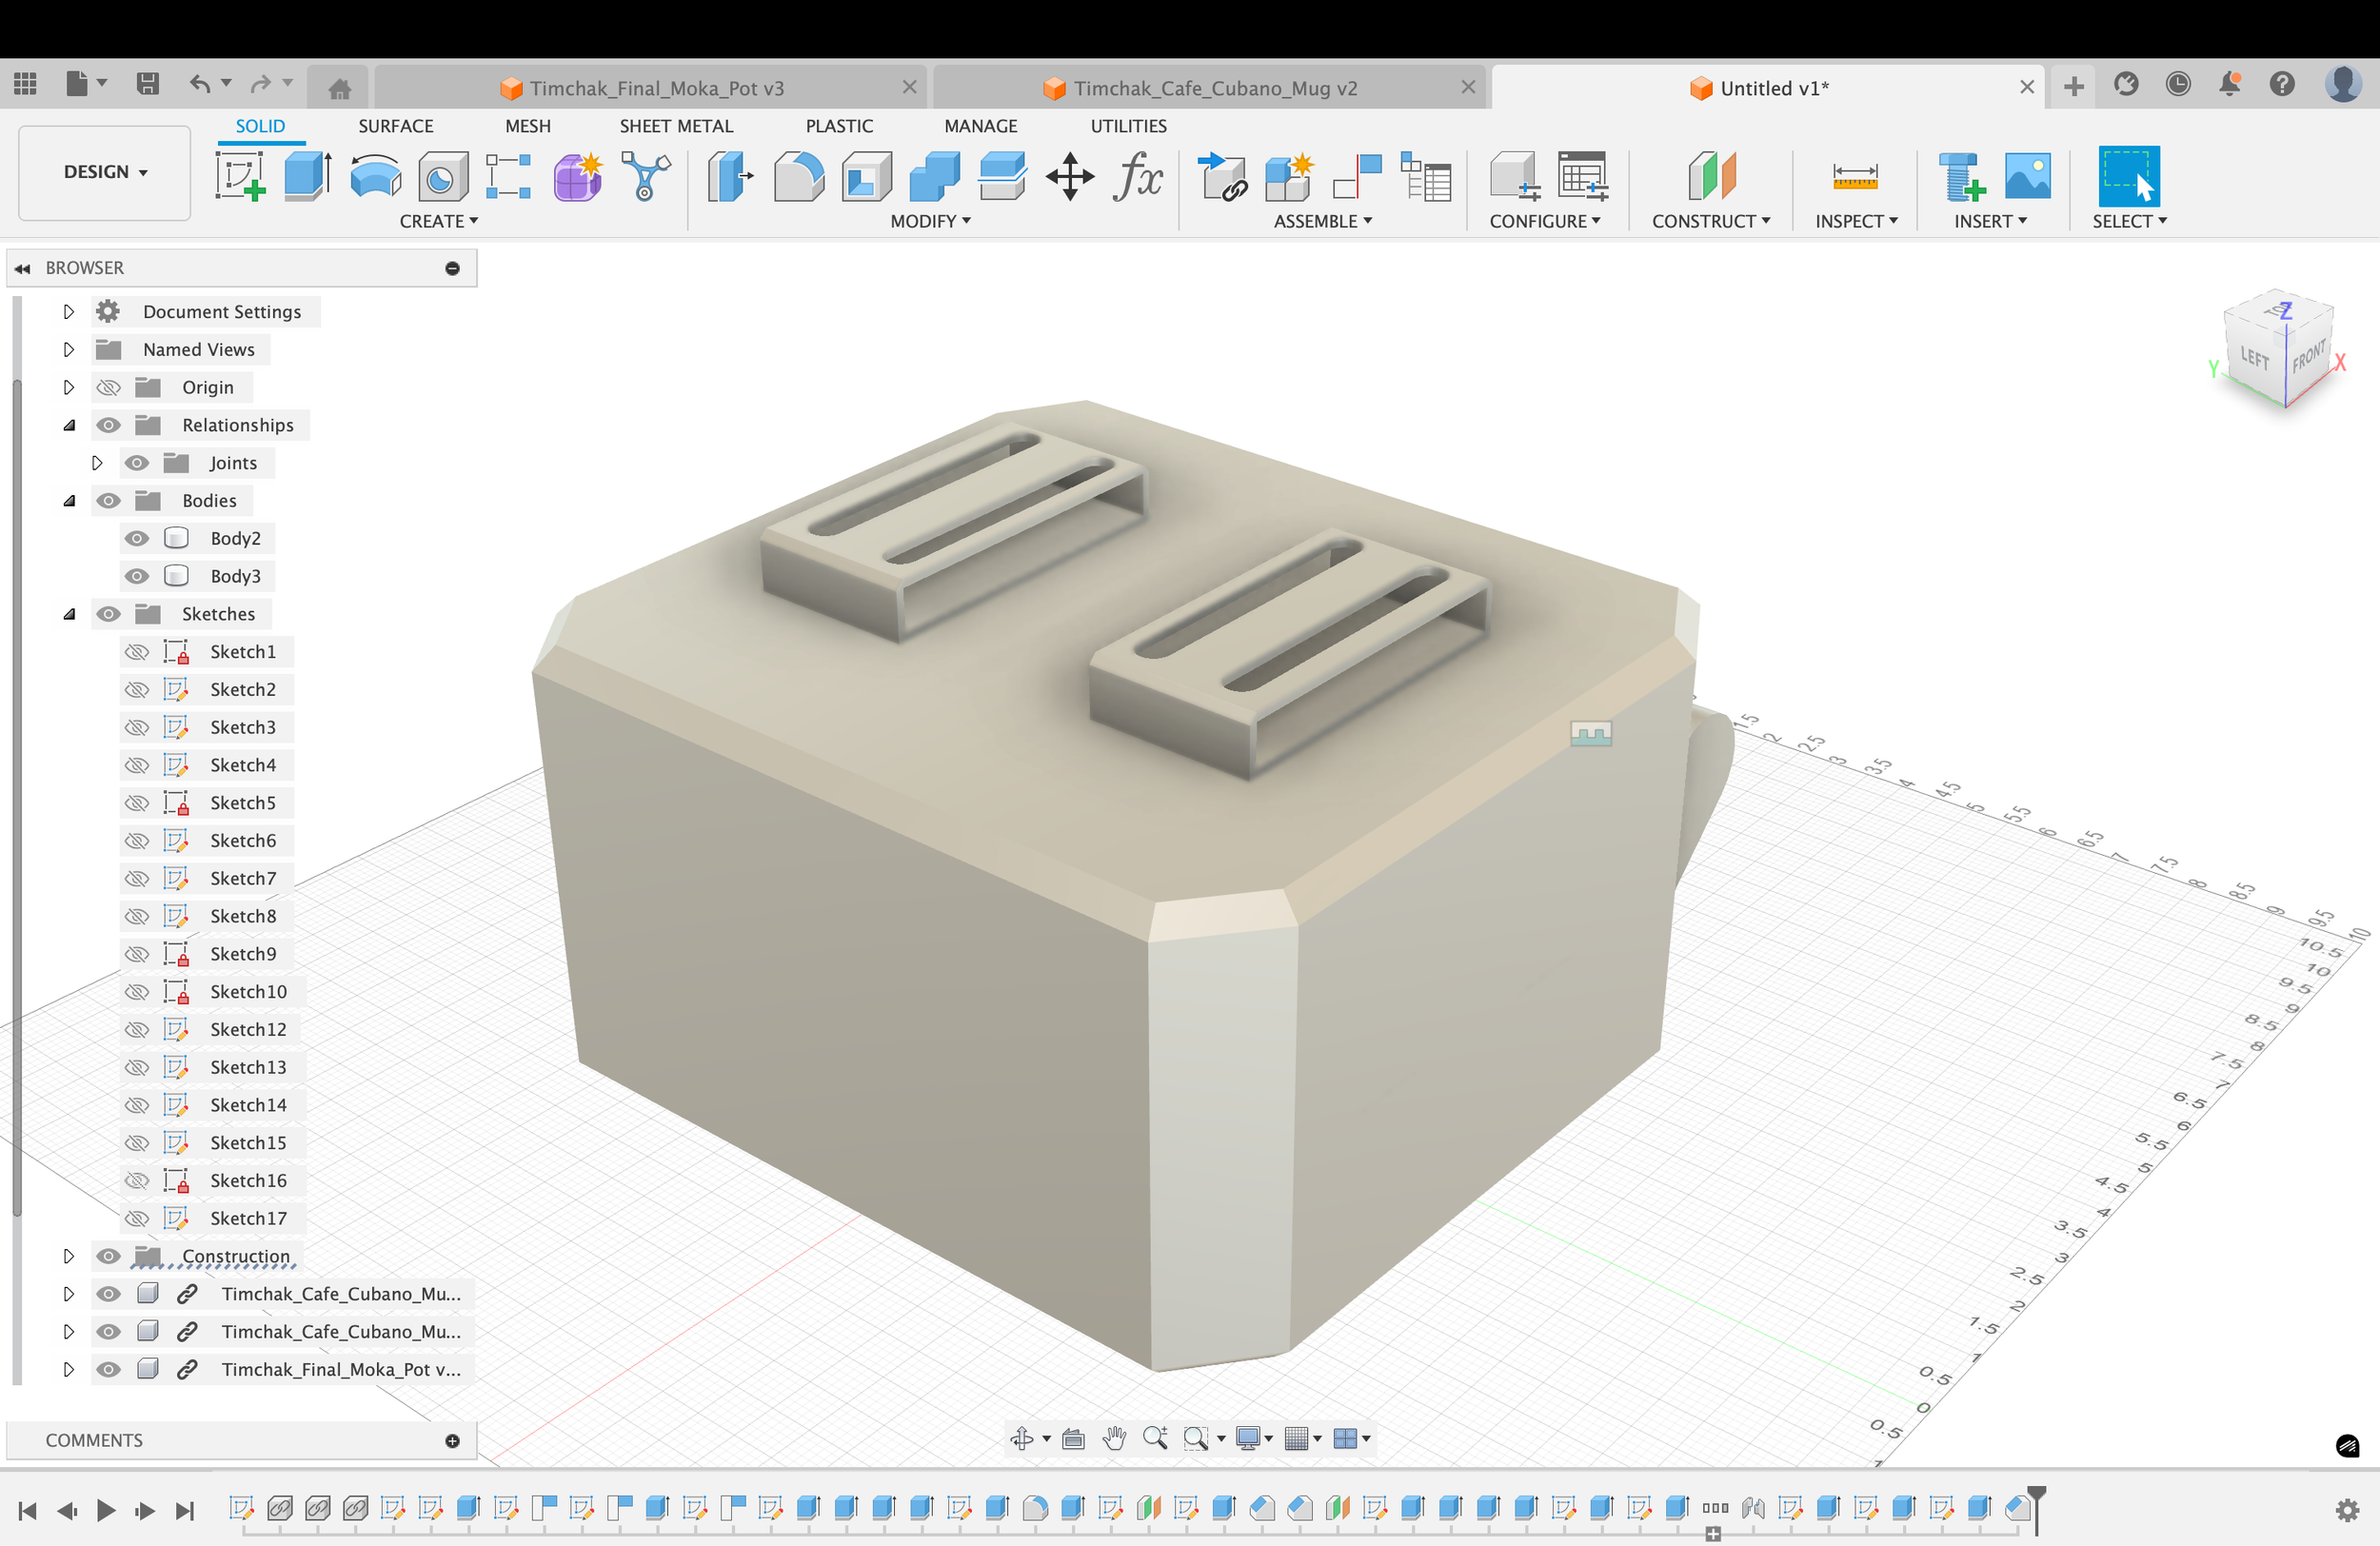Select the Combine tool icon
Image resolution: width=2380 pixels, height=1546 pixels.
(x=934, y=177)
